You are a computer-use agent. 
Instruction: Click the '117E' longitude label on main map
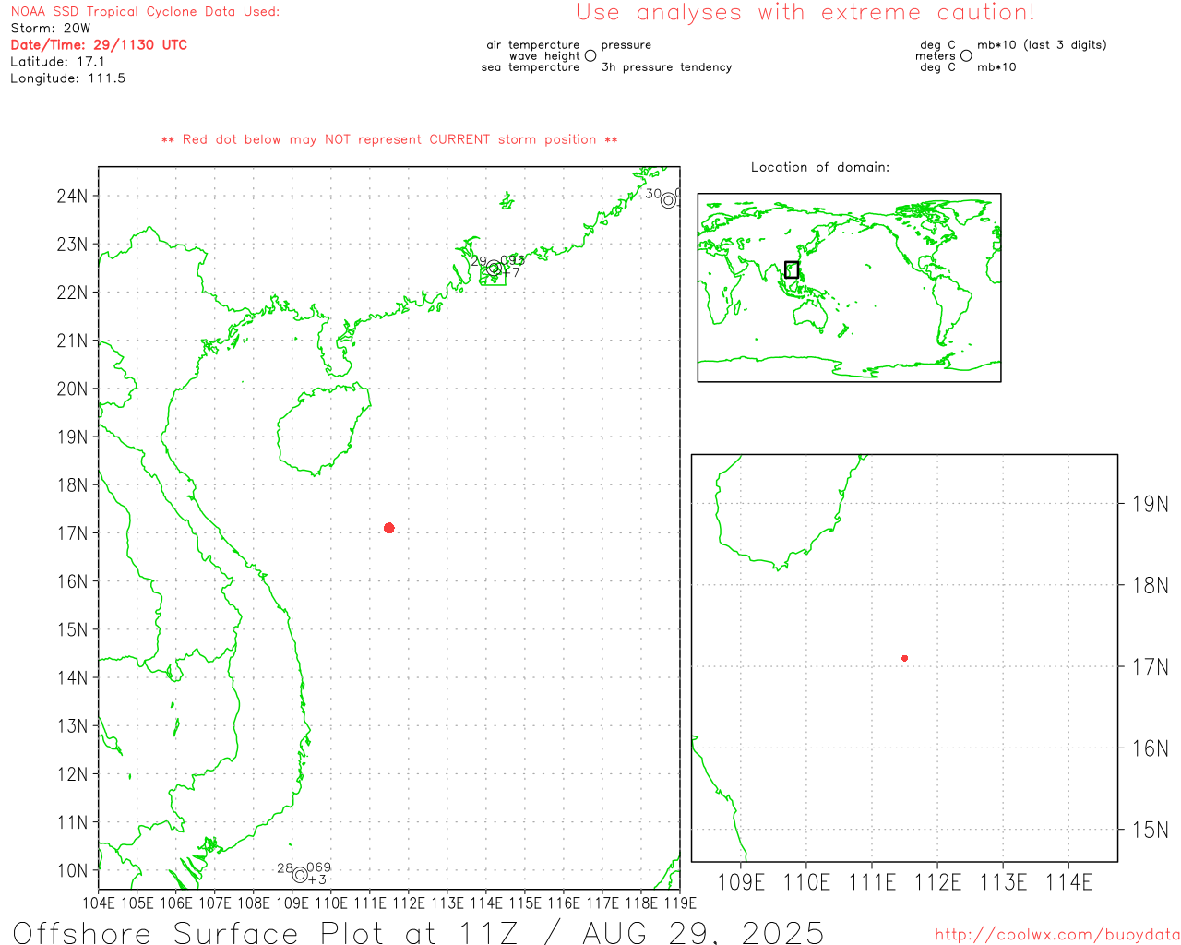click(602, 903)
